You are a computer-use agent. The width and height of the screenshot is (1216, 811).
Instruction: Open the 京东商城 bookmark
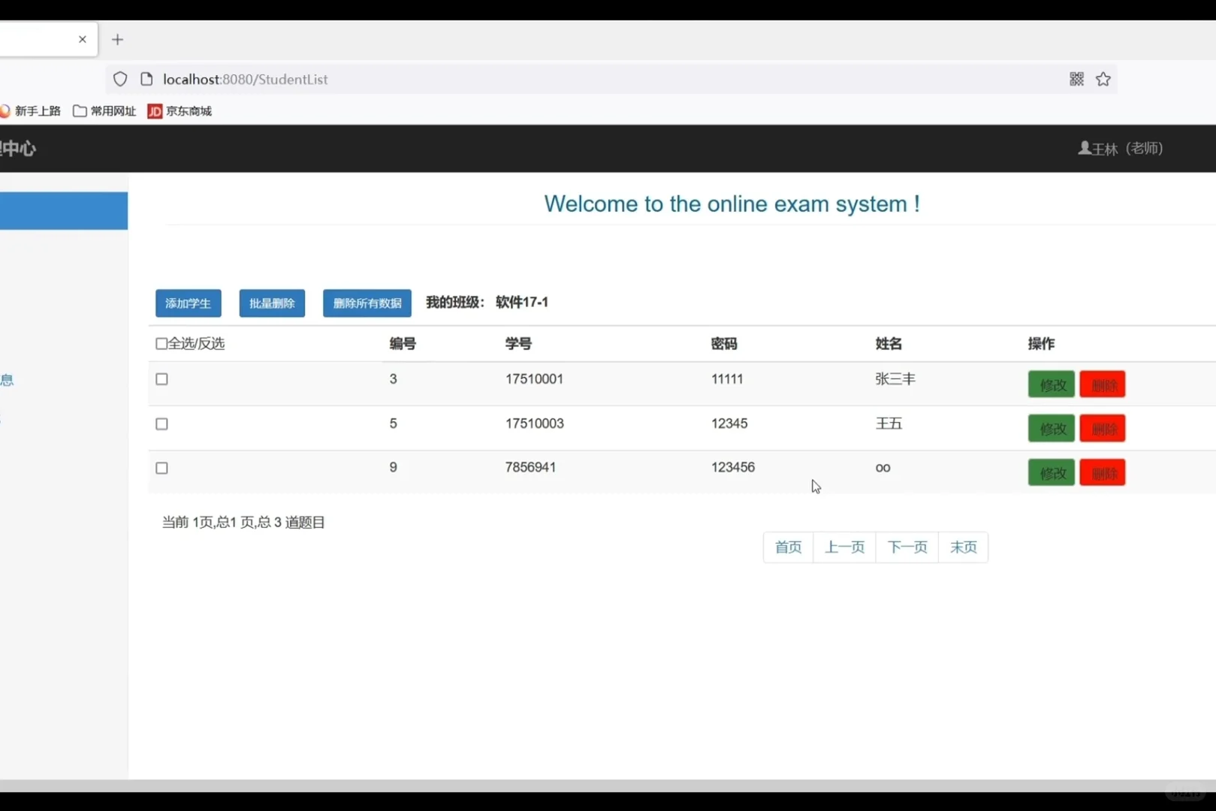tap(180, 111)
